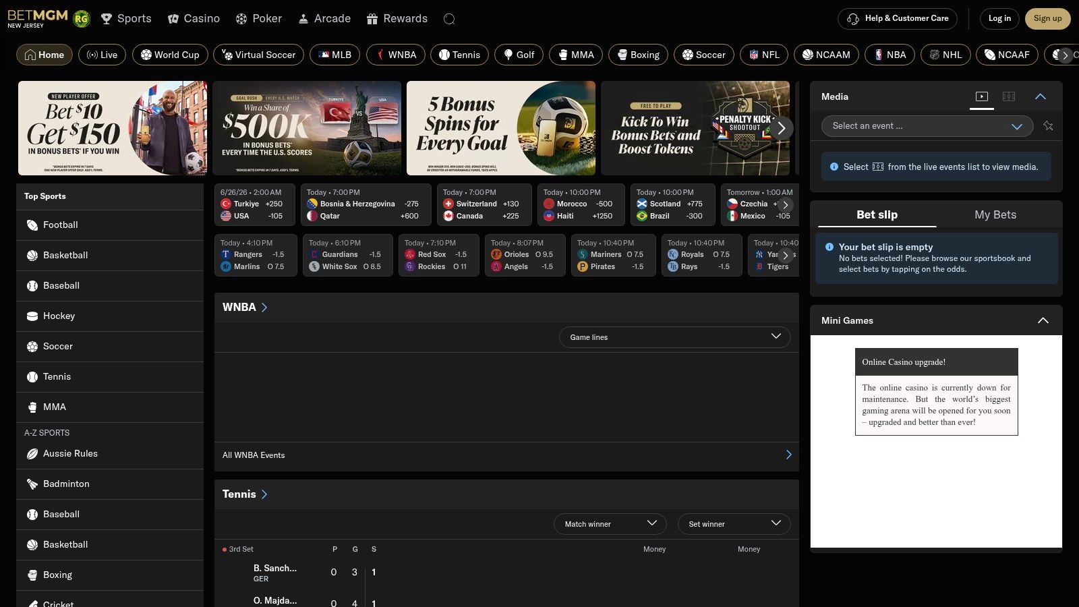Select the World Cup pill
Image resolution: width=1079 pixels, height=607 pixels.
point(170,55)
